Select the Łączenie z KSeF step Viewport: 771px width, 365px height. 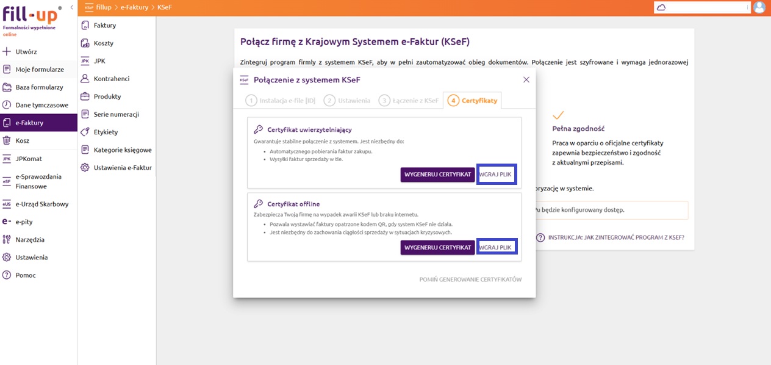[409, 101]
